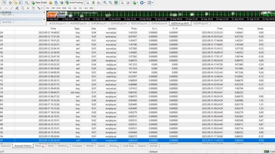
Task: Open the Strategy Tester magnifier icon
Action: click(27, 3)
